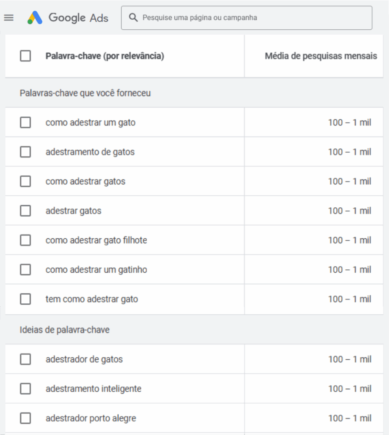Viewport: 389px width, 435px height.
Task: Select the 'adestramento inteligente' checkbox
Action: [x=26, y=389]
